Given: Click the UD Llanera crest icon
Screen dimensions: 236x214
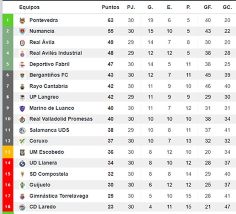Looking at the screenshot, I should [22, 163].
